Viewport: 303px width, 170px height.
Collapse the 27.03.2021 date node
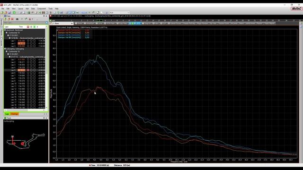(x=8, y=35)
